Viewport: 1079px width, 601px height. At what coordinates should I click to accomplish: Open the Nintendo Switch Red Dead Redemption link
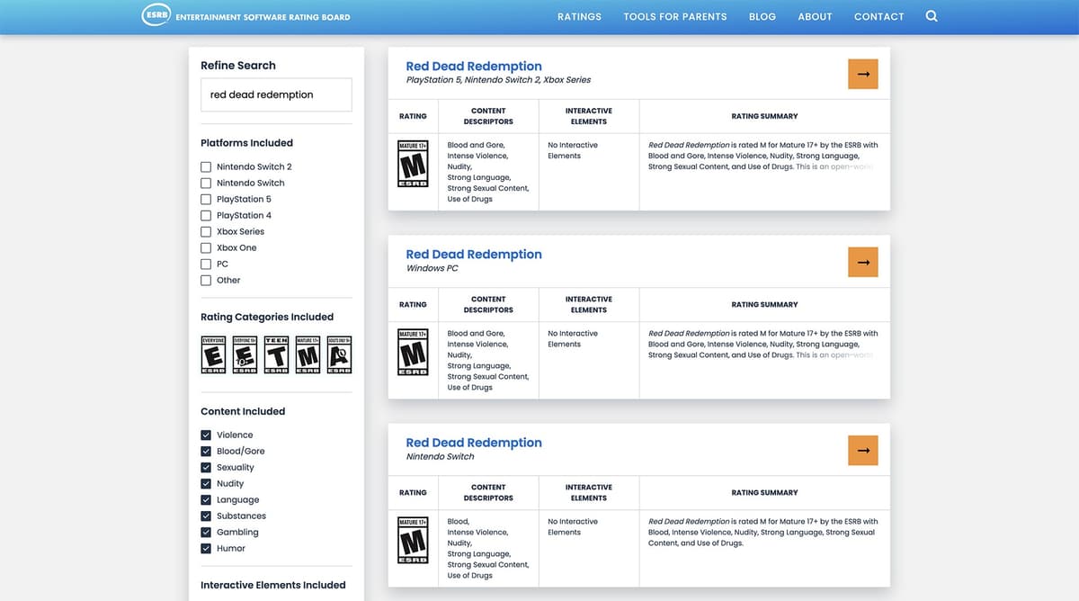tap(474, 443)
